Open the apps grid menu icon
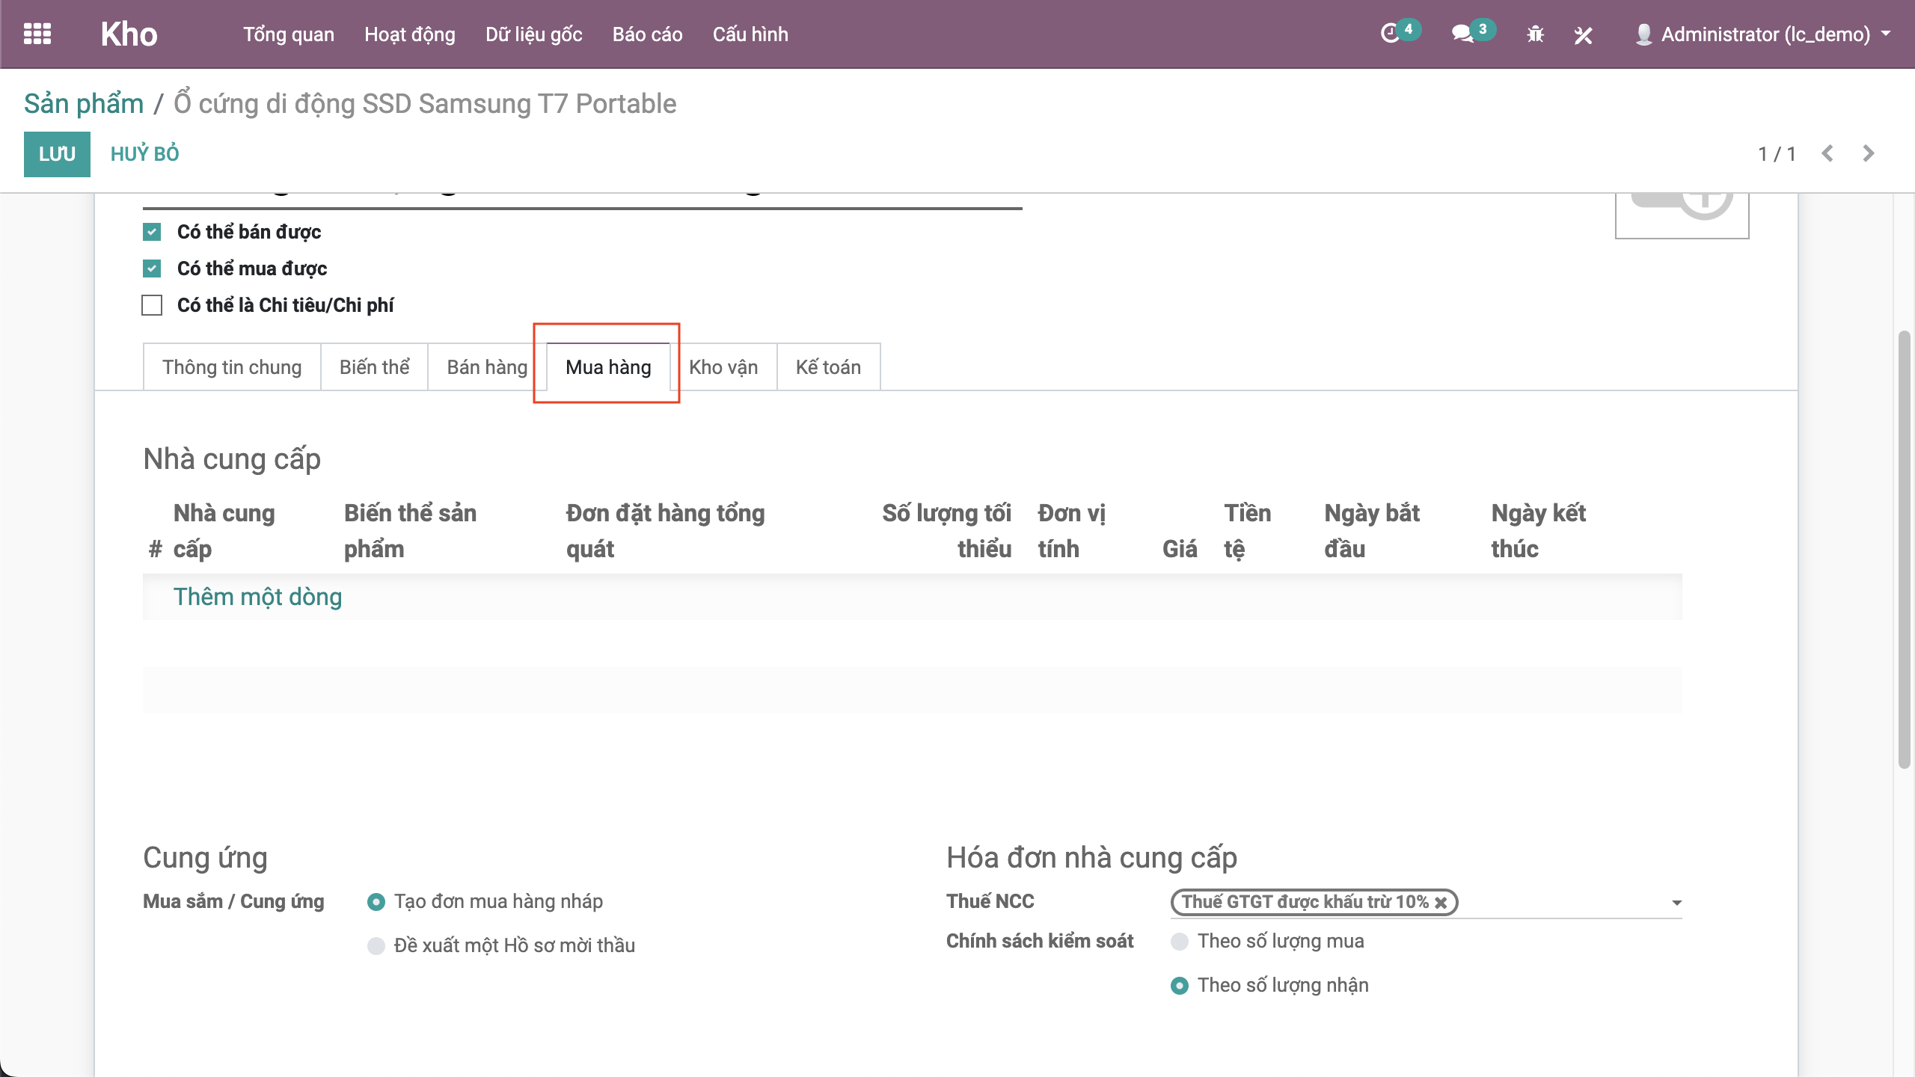The width and height of the screenshot is (1915, 1077). [37, 34]
